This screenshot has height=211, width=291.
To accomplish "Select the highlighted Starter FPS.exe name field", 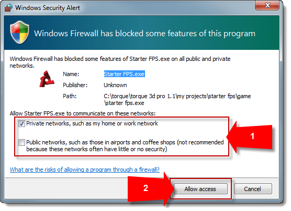I will (124, 74).
